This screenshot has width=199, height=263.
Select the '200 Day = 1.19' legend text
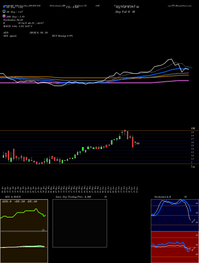click(x=16, y=17)
